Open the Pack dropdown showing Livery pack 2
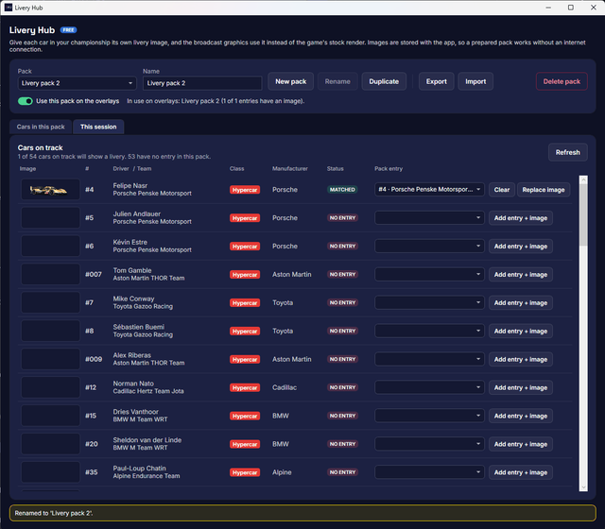 coord(77,83)
